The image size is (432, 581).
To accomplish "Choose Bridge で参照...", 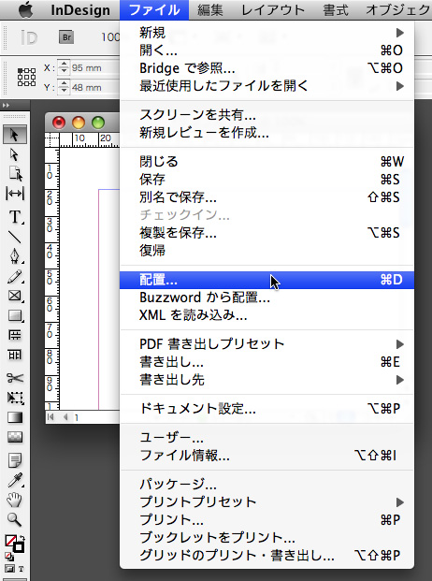I will 266,68.
